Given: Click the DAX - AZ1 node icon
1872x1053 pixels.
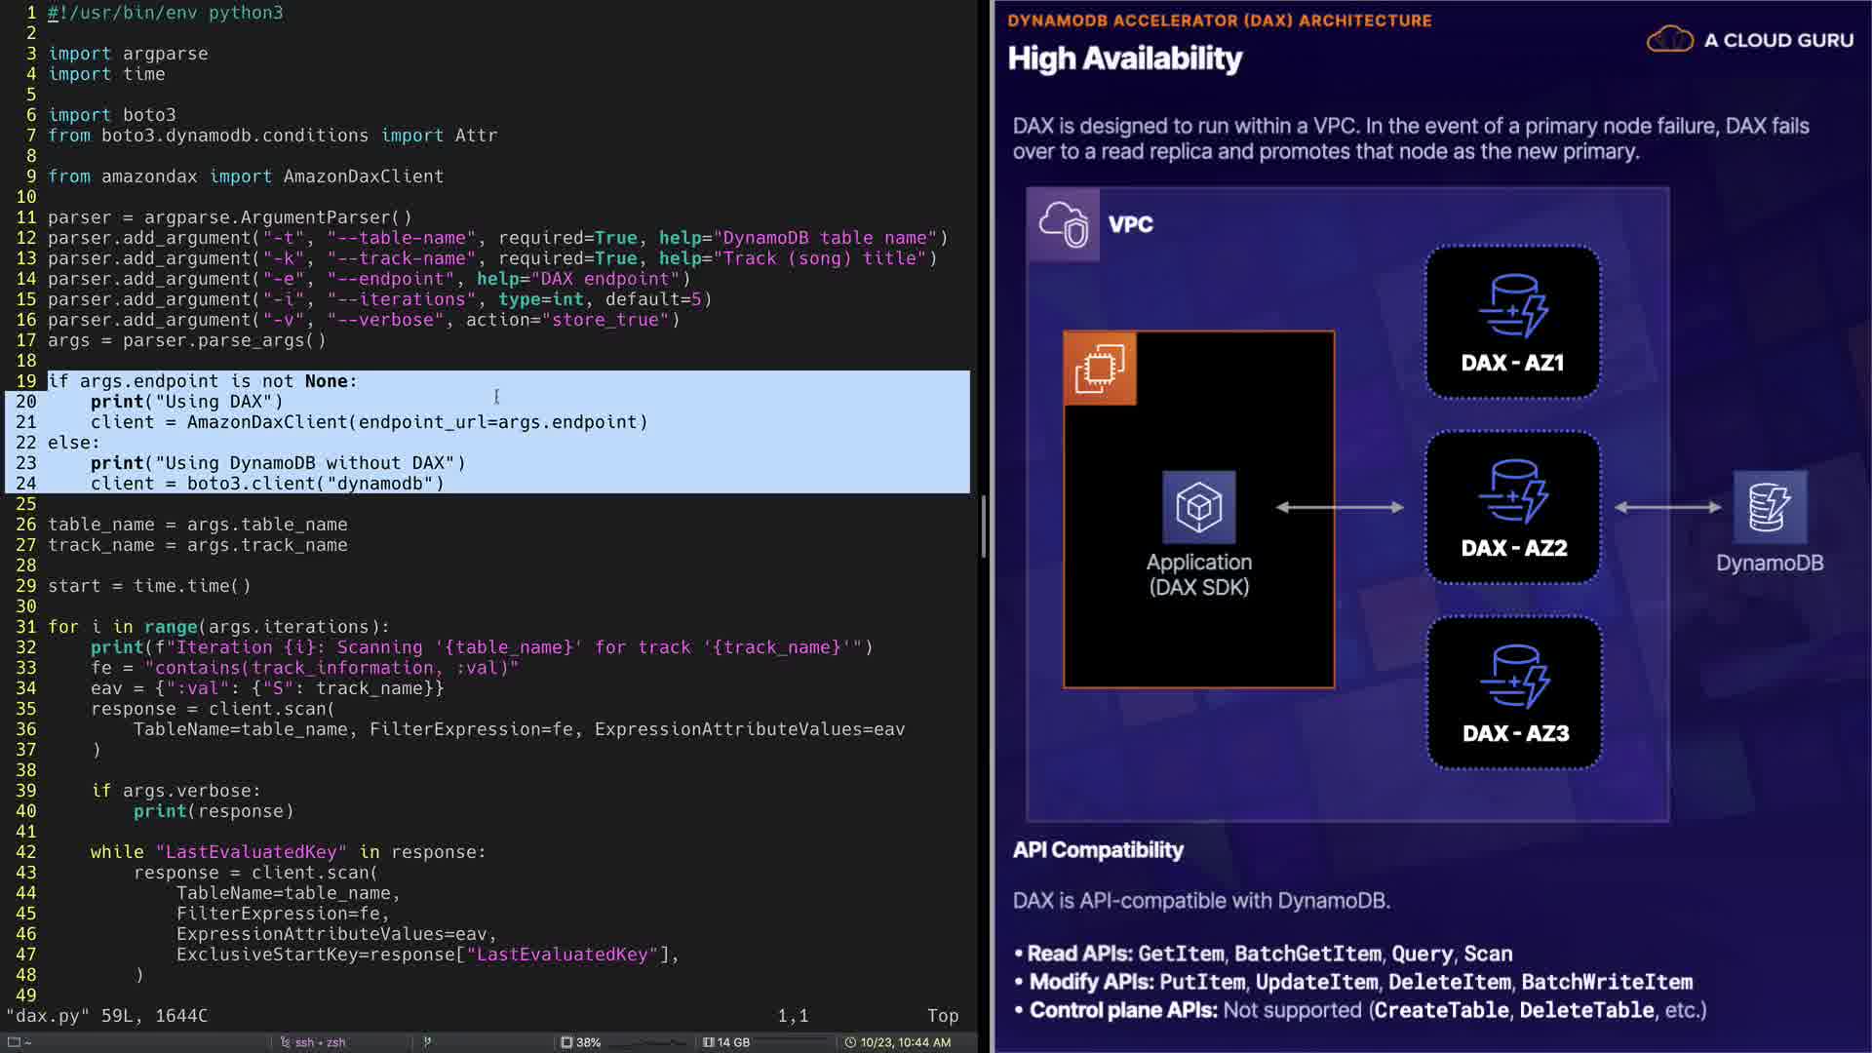Looking at the screenshot, I should [x=1512, y=305].
